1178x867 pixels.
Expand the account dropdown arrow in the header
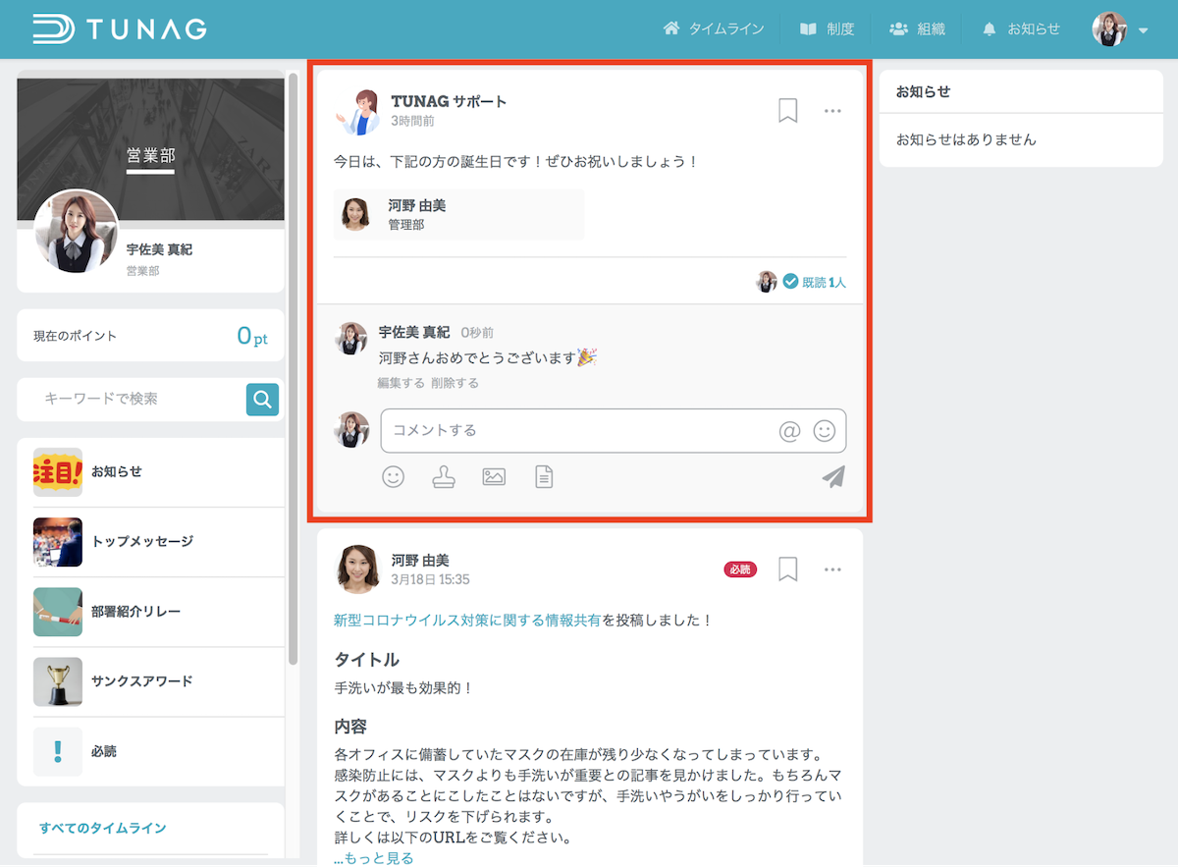[1144, 30]
